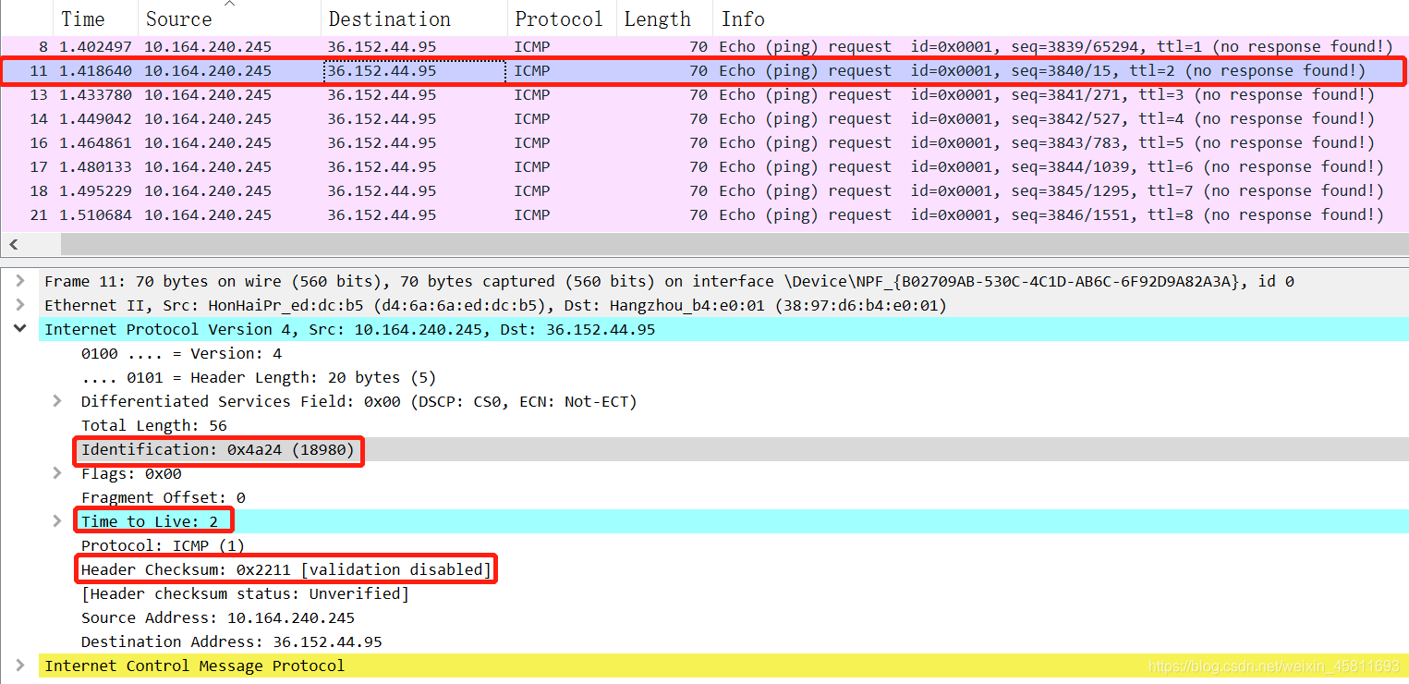Collapse the Internet Protocol Version 4 section

coord(19,329)
